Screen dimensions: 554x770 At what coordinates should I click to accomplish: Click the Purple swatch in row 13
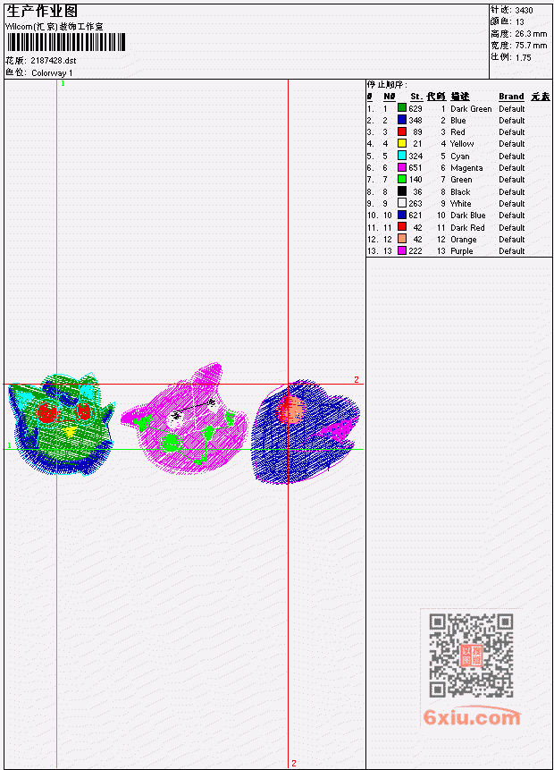(402, 251)
